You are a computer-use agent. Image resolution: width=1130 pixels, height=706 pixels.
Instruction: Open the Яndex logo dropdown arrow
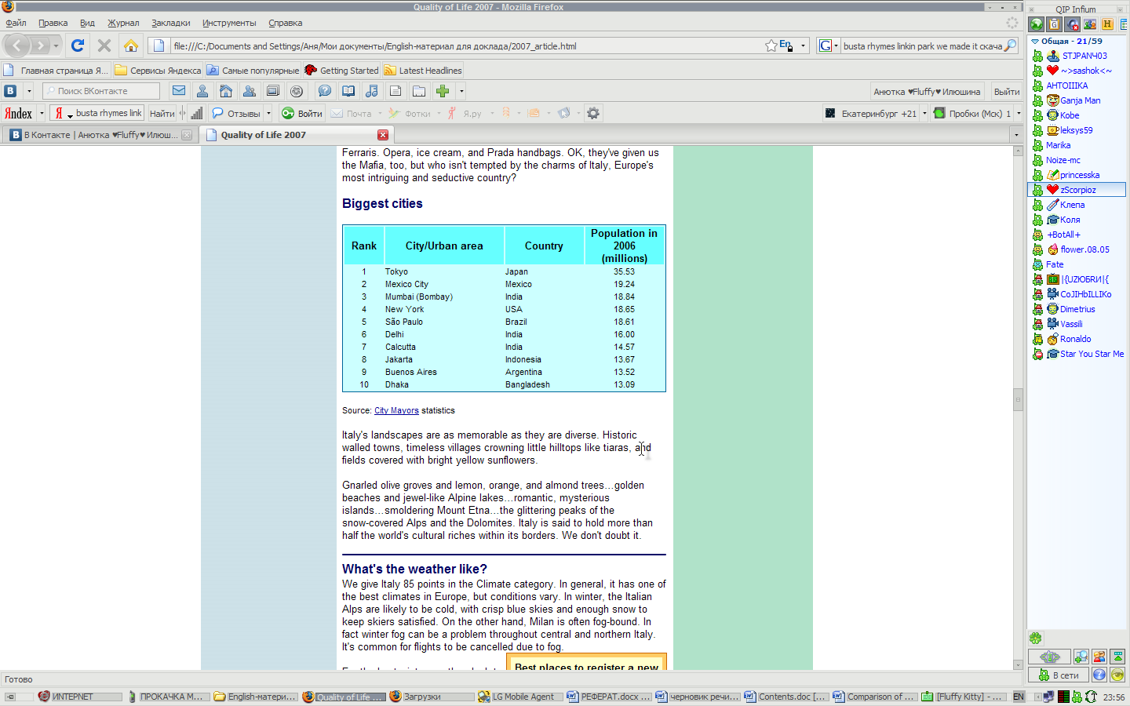pyautogui.click(x=42, y=113)
